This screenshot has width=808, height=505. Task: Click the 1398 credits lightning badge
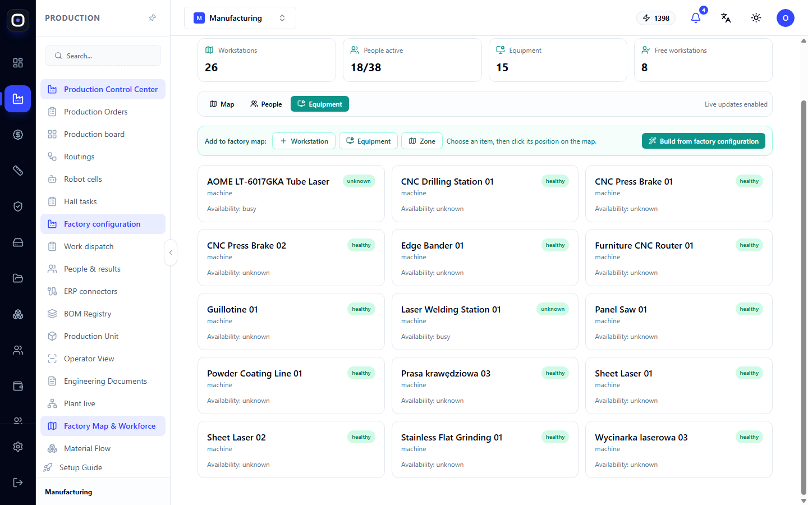click(656, 18)
